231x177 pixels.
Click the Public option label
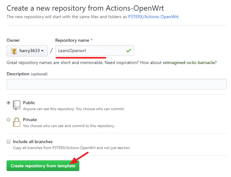pos(29,103)
